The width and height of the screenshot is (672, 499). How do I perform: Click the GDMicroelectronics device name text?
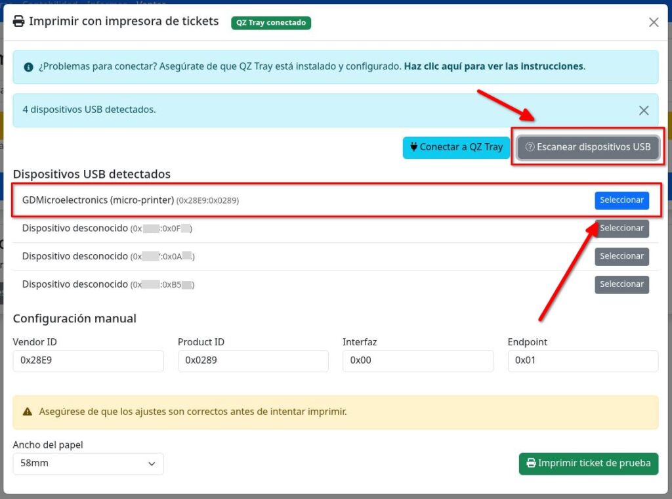pyautogui.click(x=98, y=200)
